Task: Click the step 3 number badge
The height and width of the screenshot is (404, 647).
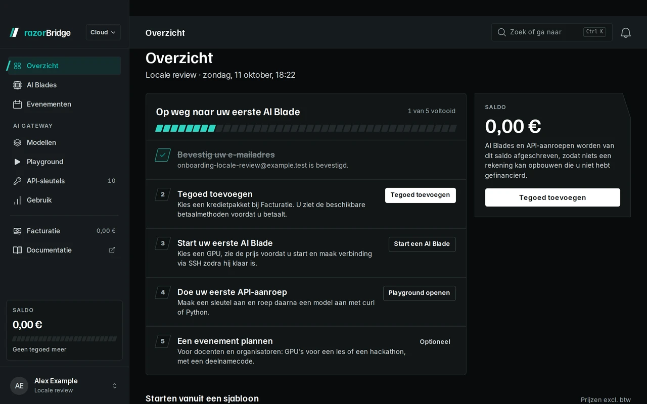Action: pyautogui.click(x=163, y=243)
